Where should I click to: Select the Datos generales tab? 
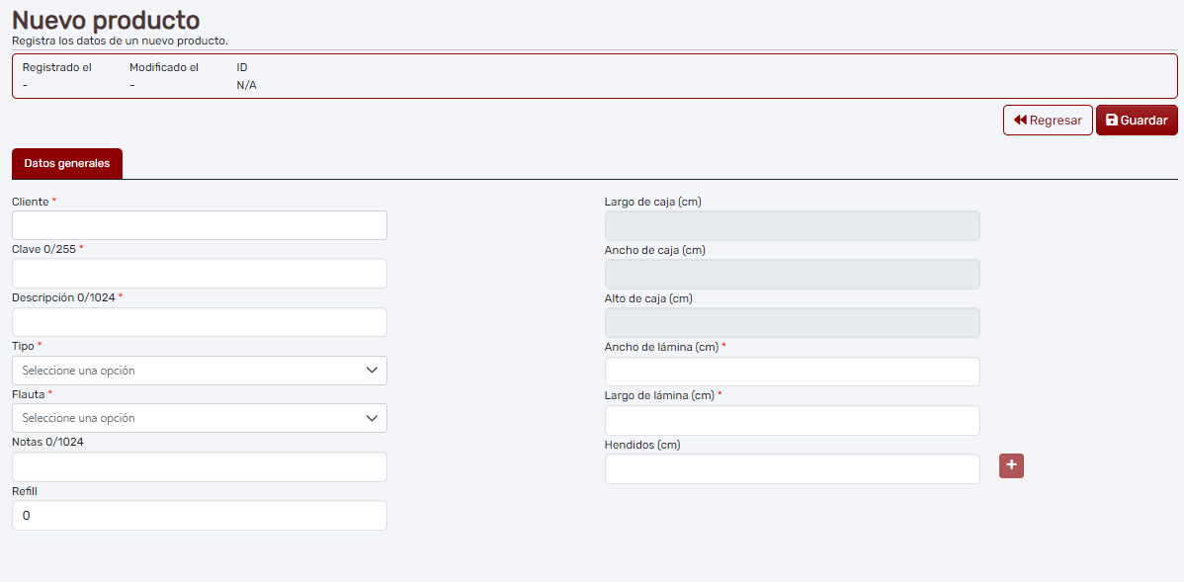(66, 164)
